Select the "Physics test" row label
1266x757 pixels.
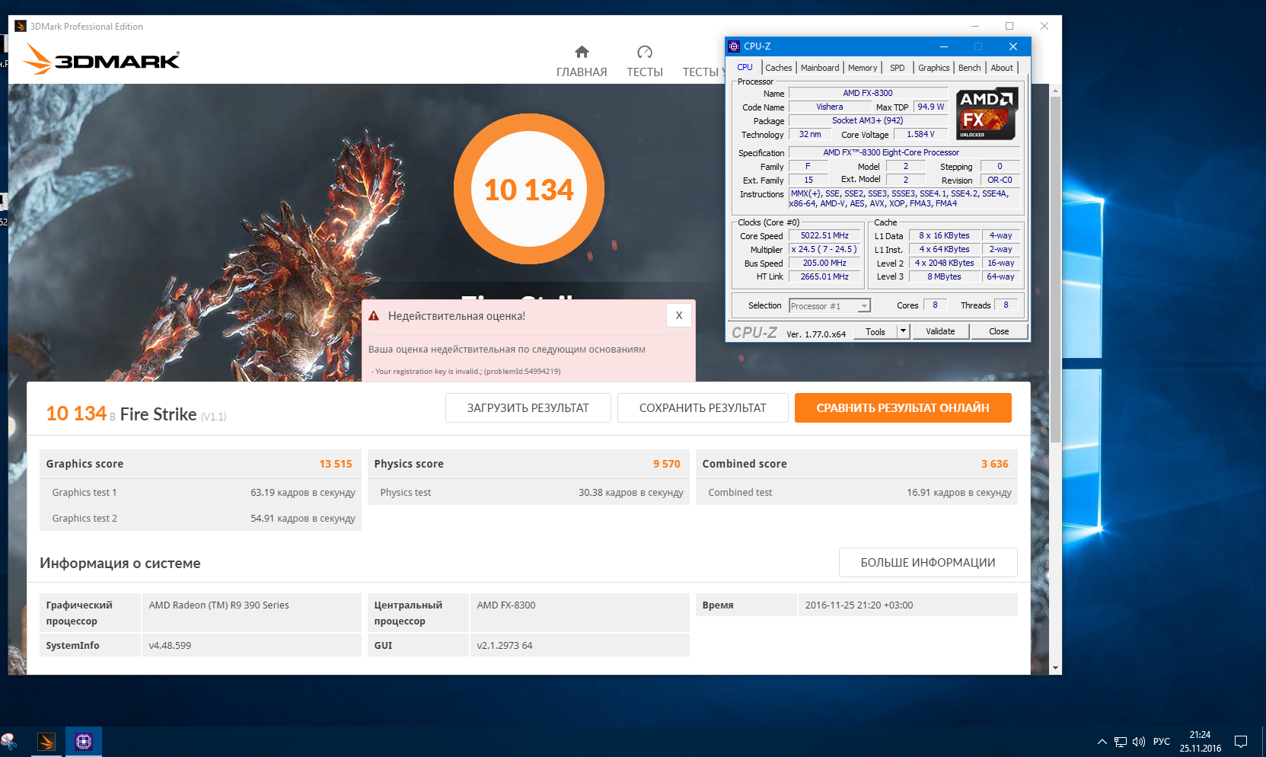click(406, 493)
